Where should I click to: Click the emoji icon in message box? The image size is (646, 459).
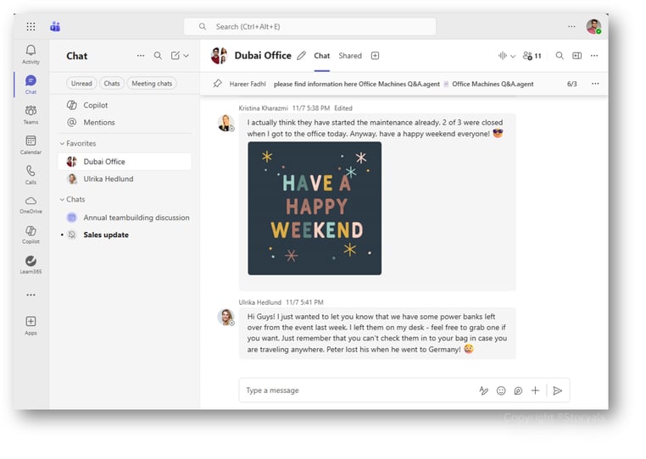click(x=501, y=390)
